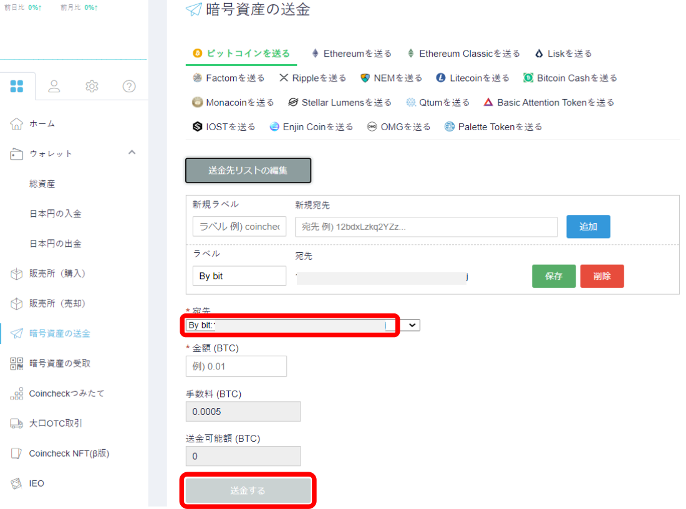Click 送金先リストの編集 button

[x=248, y=171]
